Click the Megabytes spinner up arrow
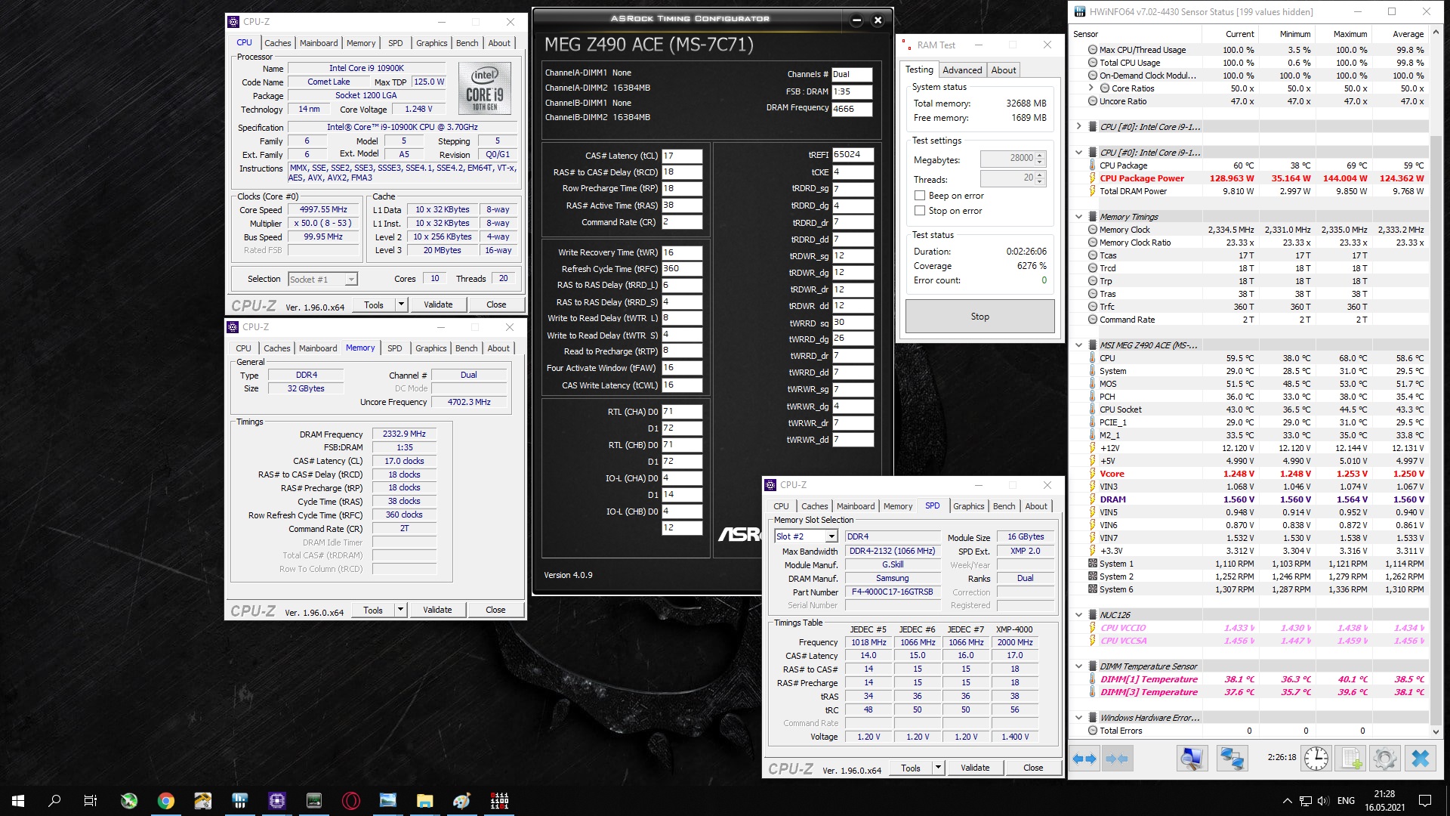 click(x=1040, y=155)
